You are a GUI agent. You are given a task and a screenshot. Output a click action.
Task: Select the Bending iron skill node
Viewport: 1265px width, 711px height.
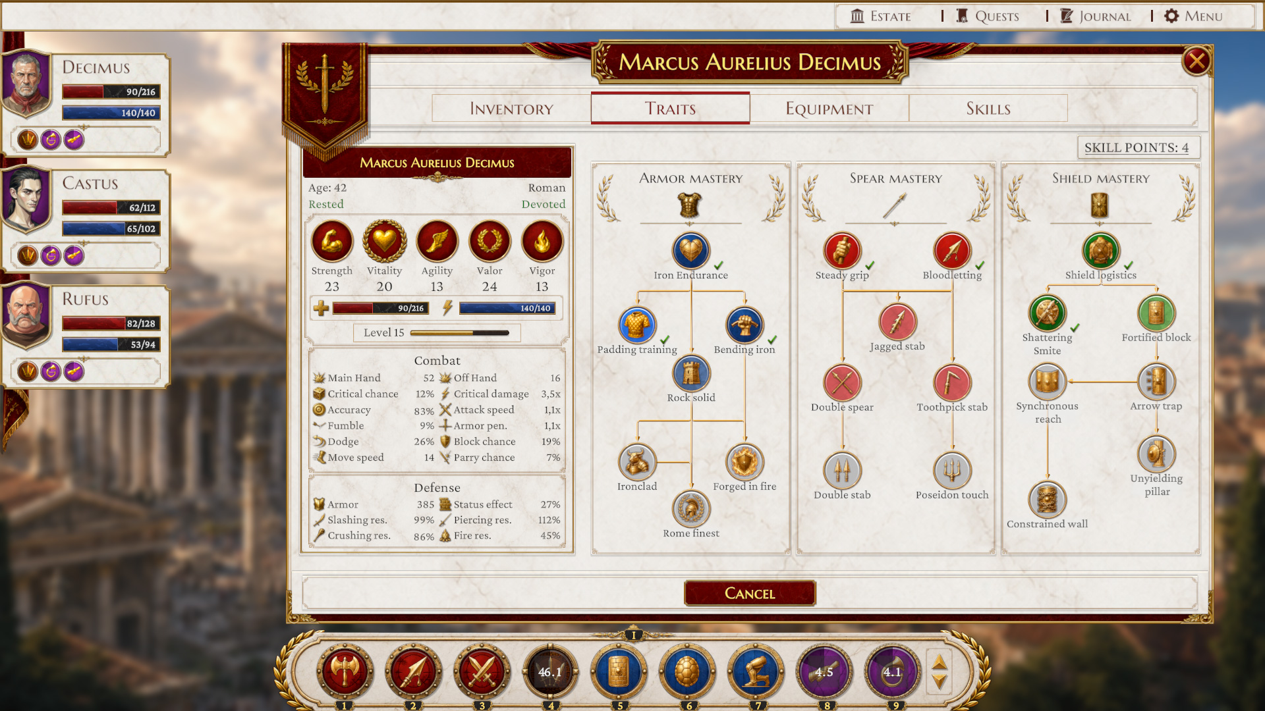[x=745, y=325]
